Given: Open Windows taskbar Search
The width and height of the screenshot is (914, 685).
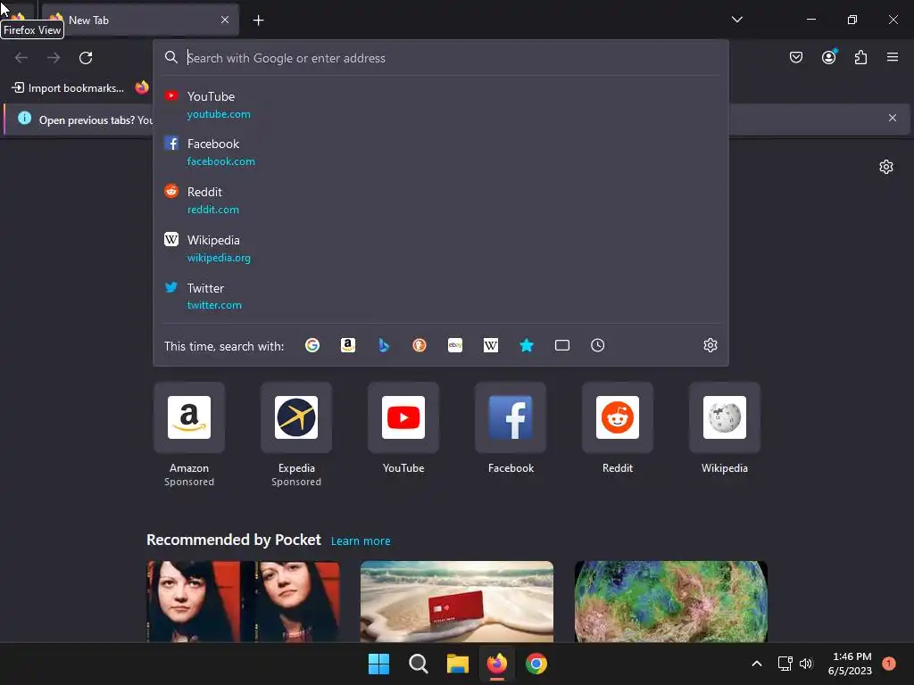Looking at the screenshot, I should click(x=418, y=664).
